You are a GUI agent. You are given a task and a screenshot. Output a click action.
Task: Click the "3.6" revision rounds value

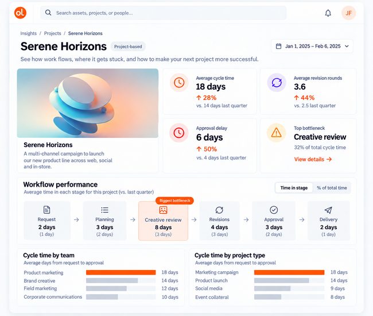(300, 87)
